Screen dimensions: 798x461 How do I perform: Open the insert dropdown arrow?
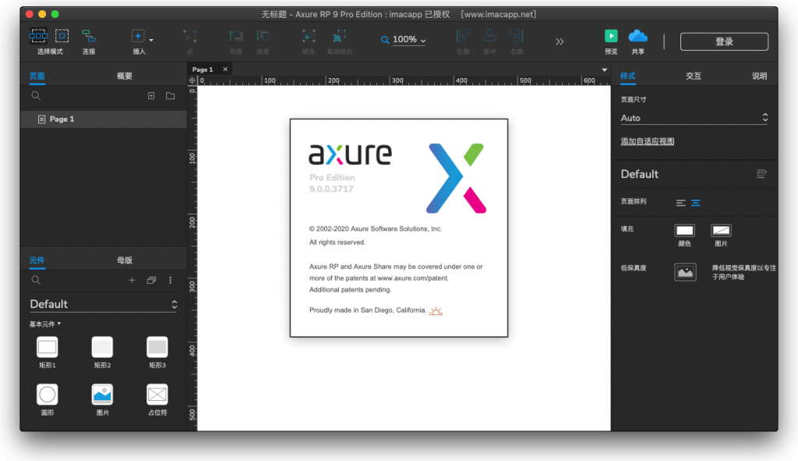pos(151,40)
